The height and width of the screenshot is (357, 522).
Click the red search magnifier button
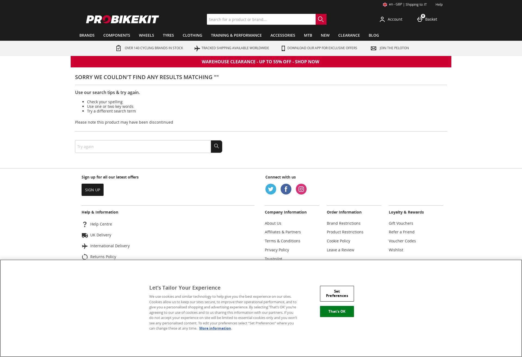coord(321,19)
